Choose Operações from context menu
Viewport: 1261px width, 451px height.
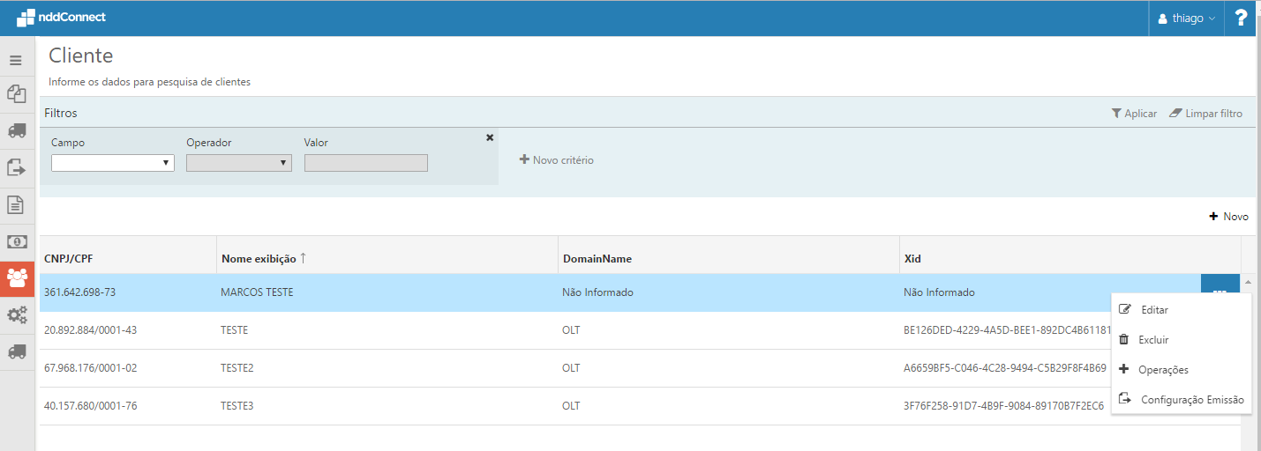click(x=1164, y=370)
